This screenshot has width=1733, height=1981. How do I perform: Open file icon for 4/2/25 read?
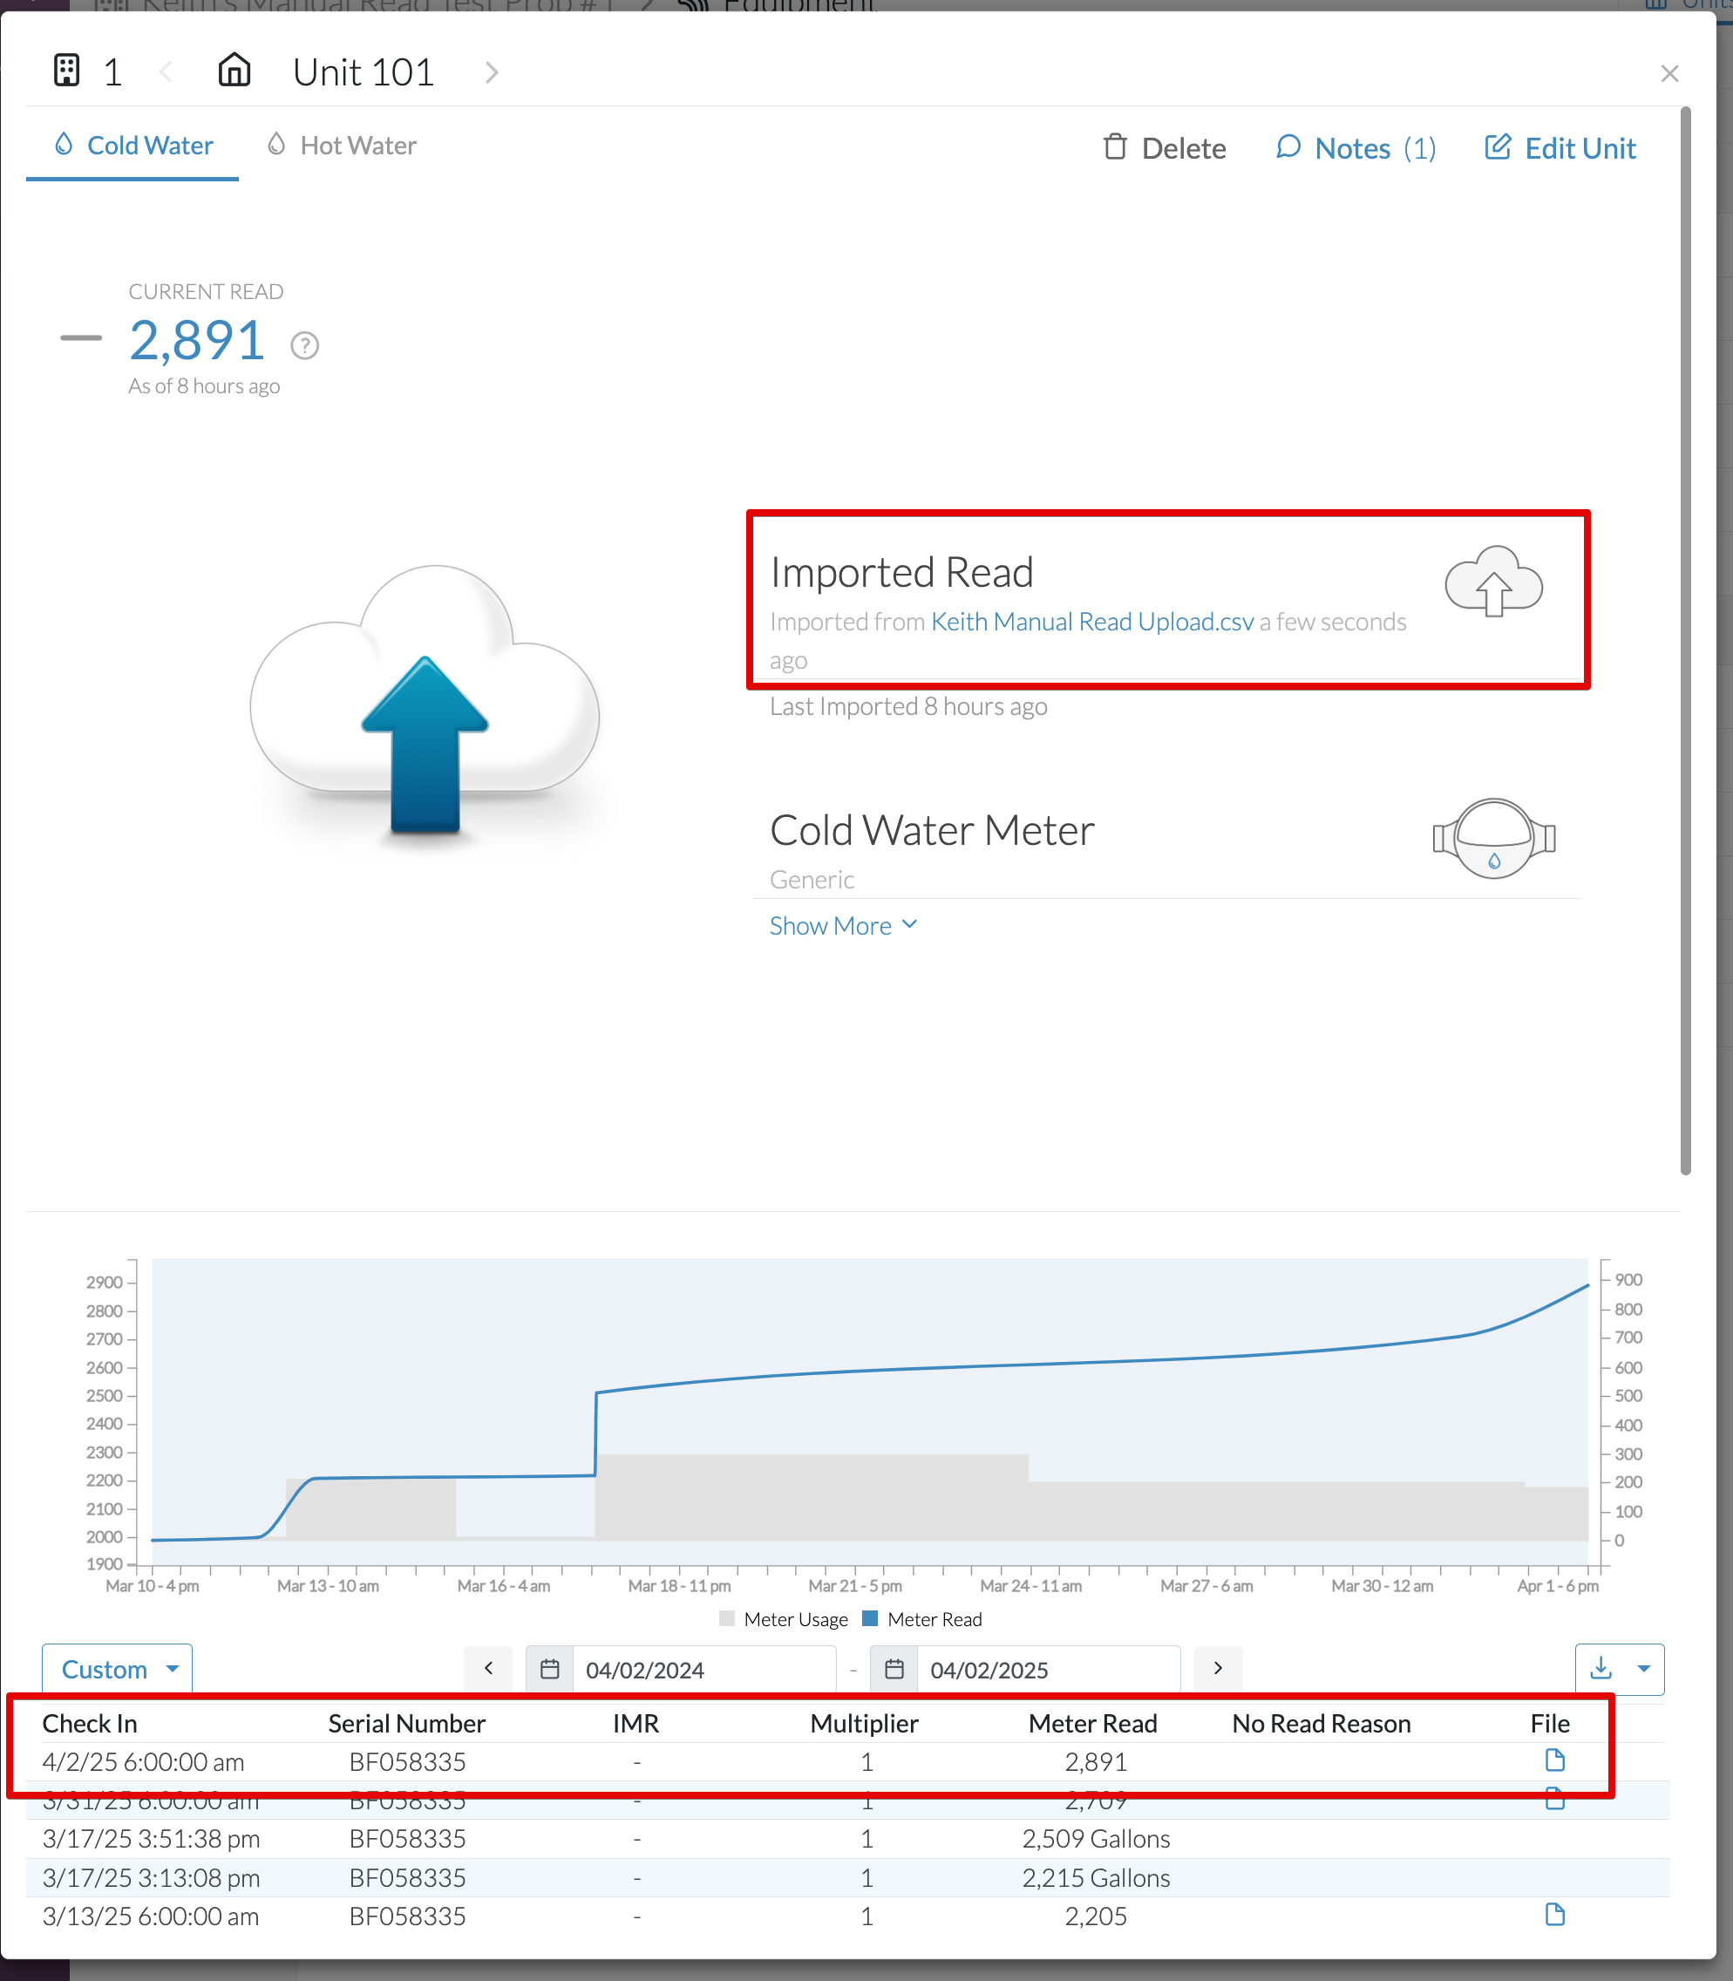tap(1554, 1760)
